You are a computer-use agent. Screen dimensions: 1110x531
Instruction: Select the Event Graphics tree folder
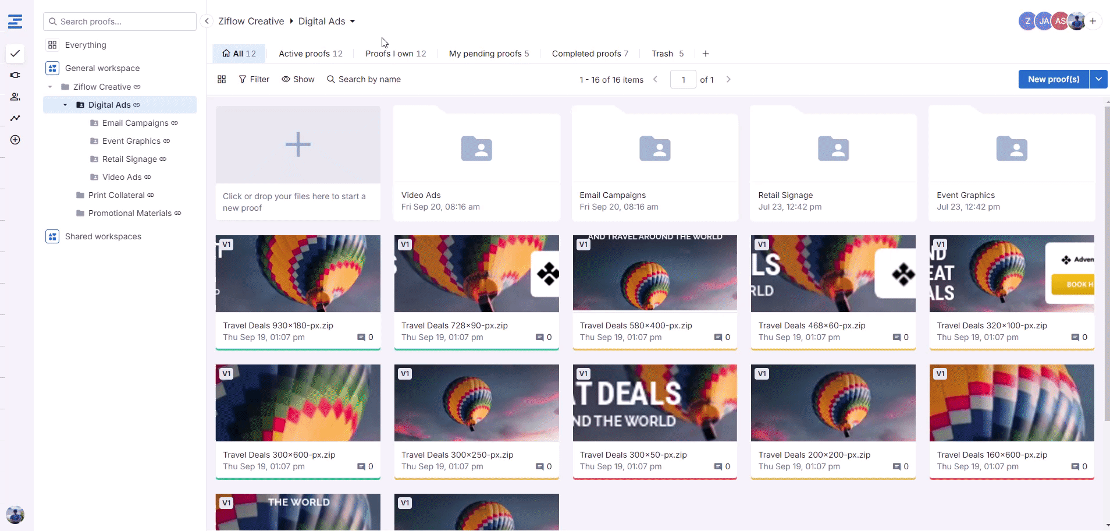pos(131,141)
